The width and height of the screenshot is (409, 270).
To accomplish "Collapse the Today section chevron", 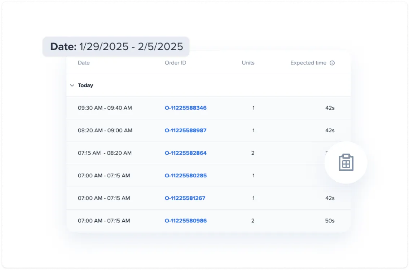I will click(x=72, y=85).
